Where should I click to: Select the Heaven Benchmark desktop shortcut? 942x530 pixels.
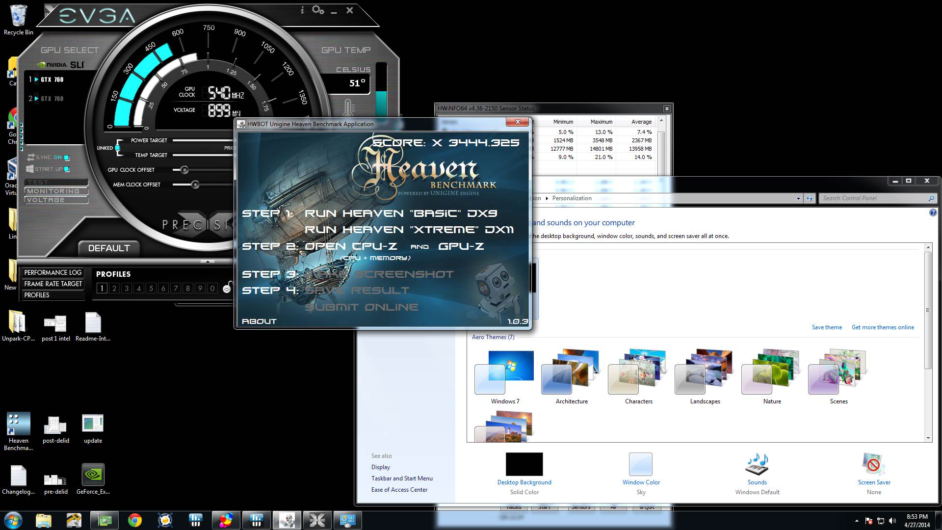click(x=19, y=431)
